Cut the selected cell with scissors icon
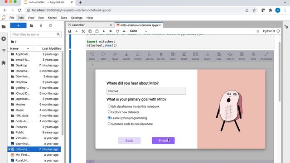The image size is (290, 163). click(x=83, y=31)
